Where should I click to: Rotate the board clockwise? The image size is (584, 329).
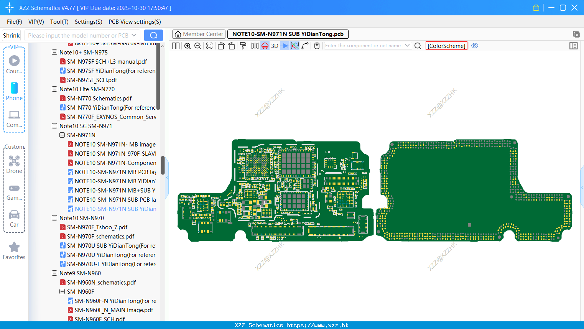tap(231, 46)
